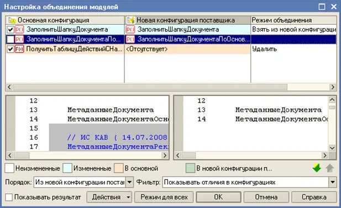The image size is (341, 208).
Task: Click the Фильтр field showing Показывать отличия
Action: (x=246, y=182)
